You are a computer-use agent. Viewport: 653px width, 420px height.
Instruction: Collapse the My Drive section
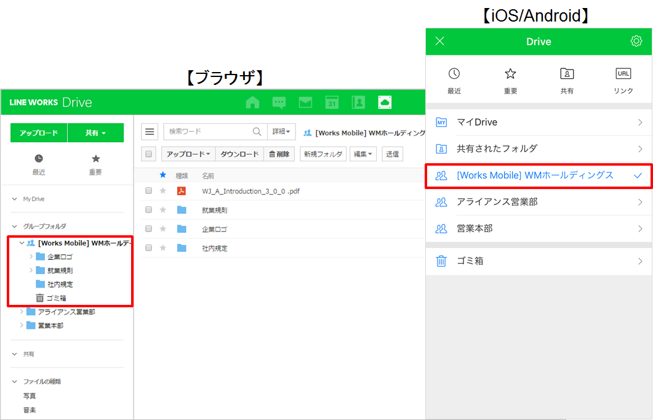tap(15, 199)
